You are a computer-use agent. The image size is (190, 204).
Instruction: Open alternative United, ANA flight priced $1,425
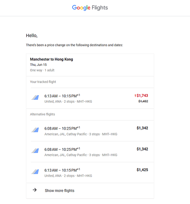(90, 173)
